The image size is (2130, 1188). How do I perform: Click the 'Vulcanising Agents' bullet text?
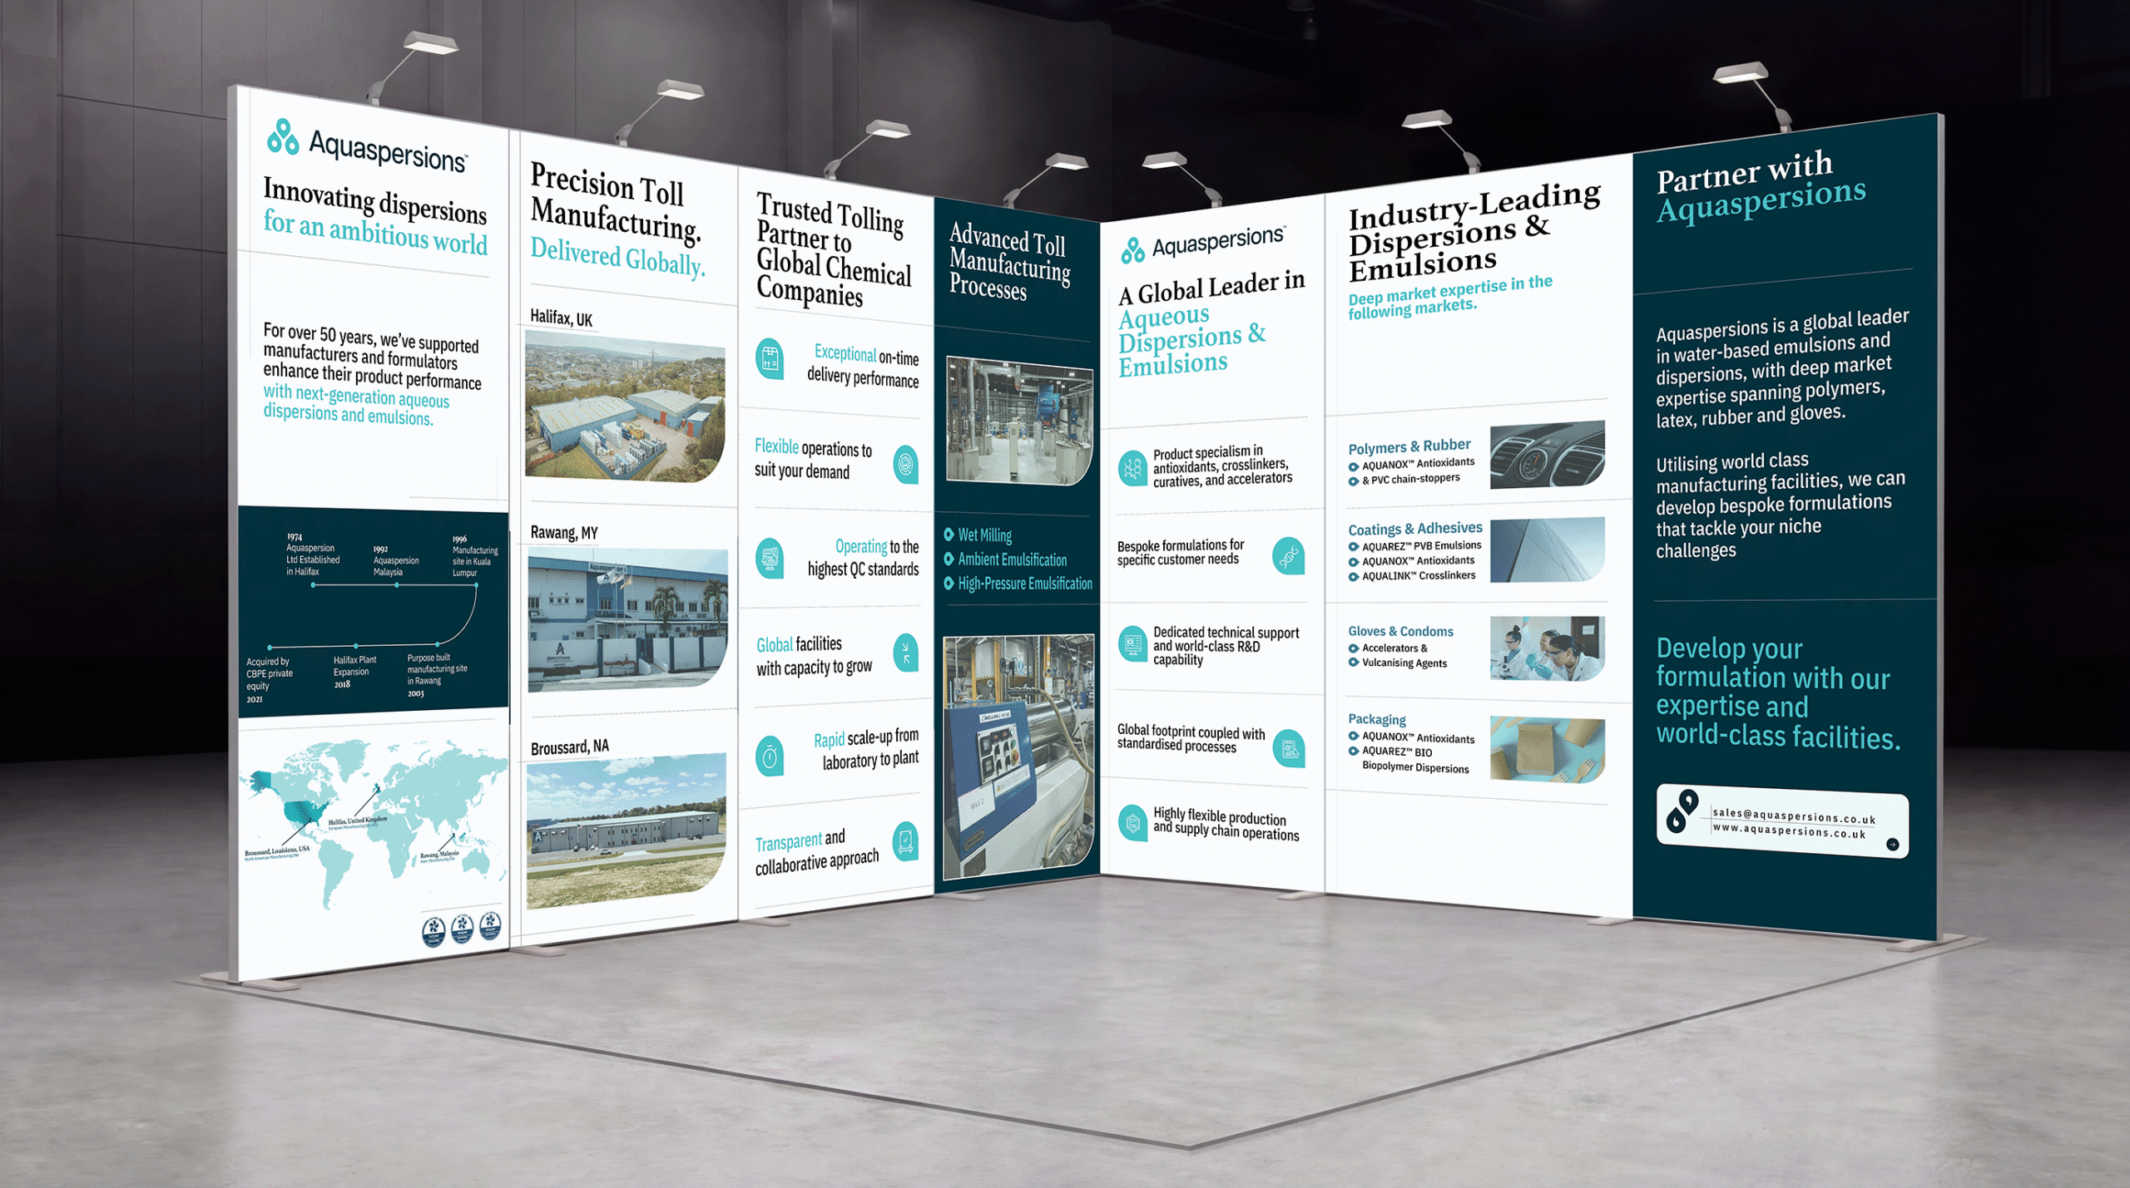click(1404, 663)
